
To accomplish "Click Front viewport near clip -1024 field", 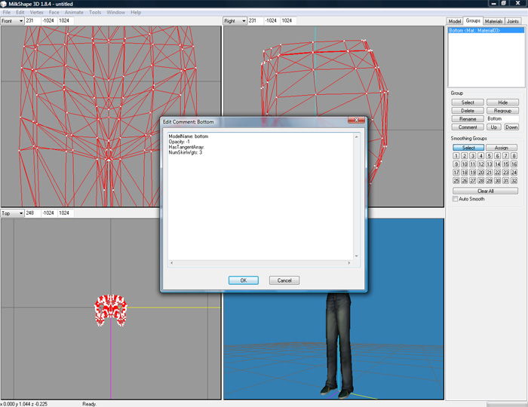I will pyautogui.click(x=49, y=21).
